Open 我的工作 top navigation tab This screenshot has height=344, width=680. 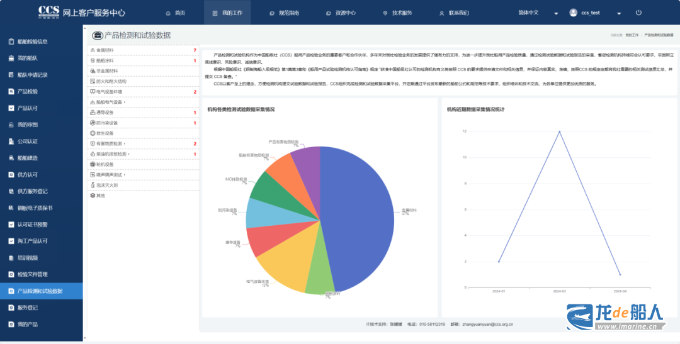pyautogui.click(x=227, y=13)
